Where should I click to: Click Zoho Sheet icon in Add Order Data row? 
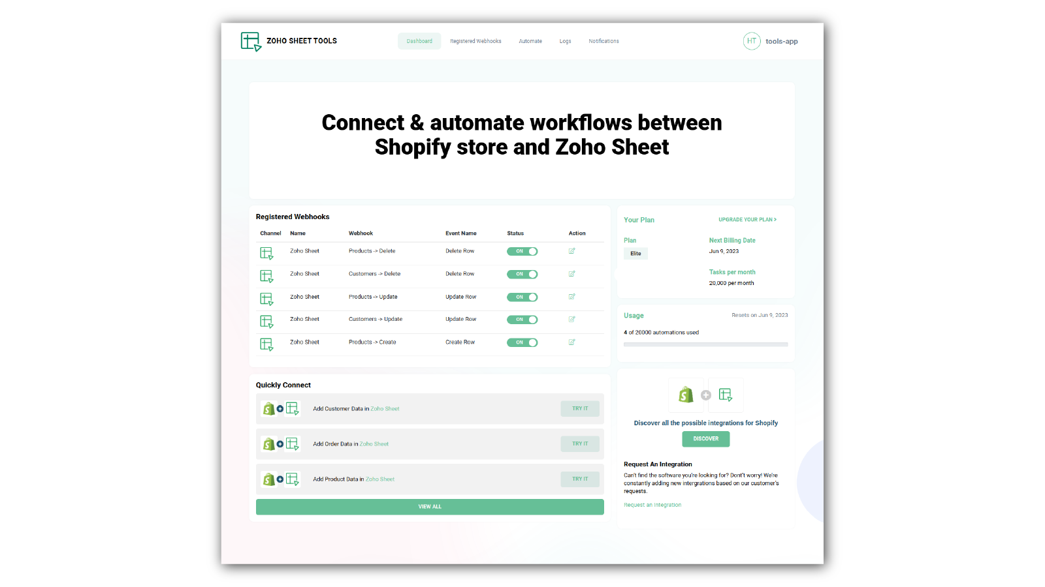coord(292,444)
